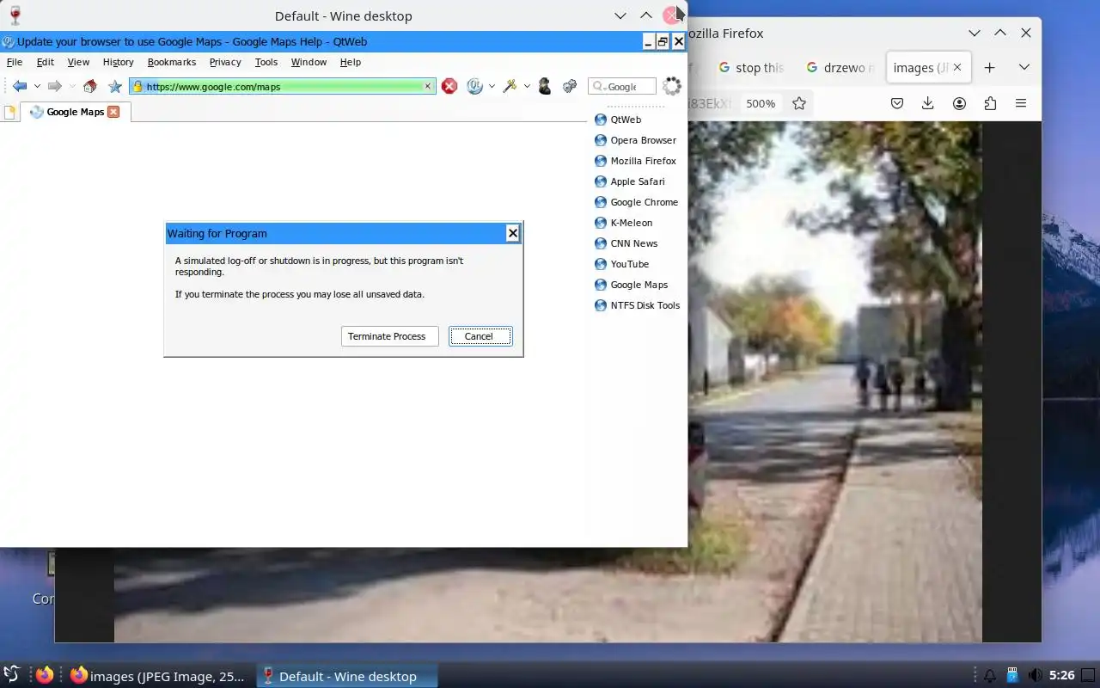Open the forward history dropdown arrow
The image size is (1100, 688).
pos(72,87)
